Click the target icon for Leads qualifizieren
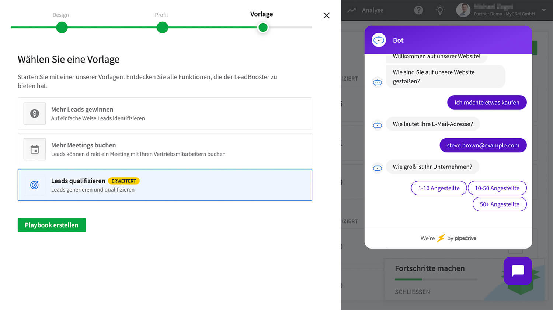This screenshot has width=553, height=310. [35, 185]
